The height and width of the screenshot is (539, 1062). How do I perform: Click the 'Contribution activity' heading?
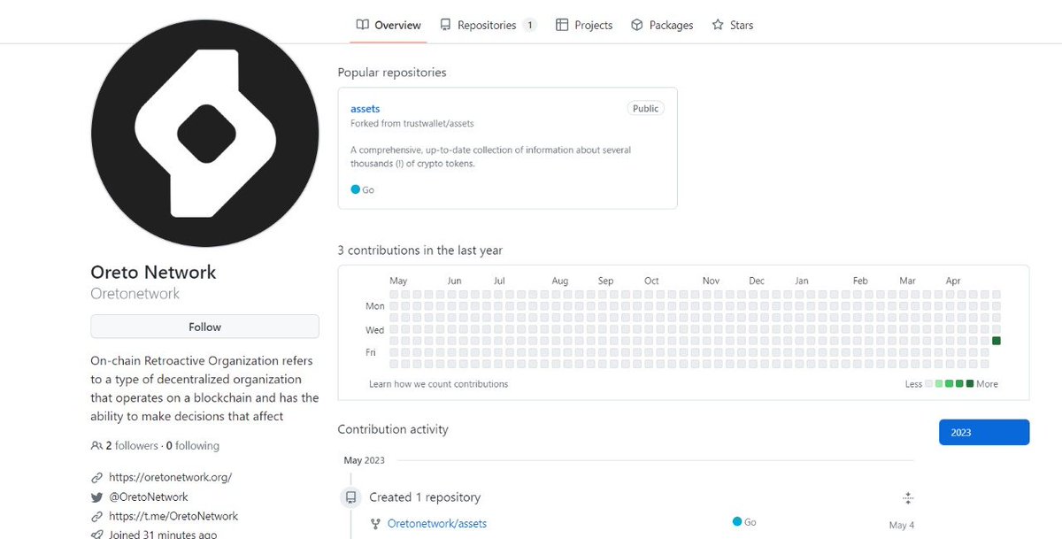tap(393, 429)
